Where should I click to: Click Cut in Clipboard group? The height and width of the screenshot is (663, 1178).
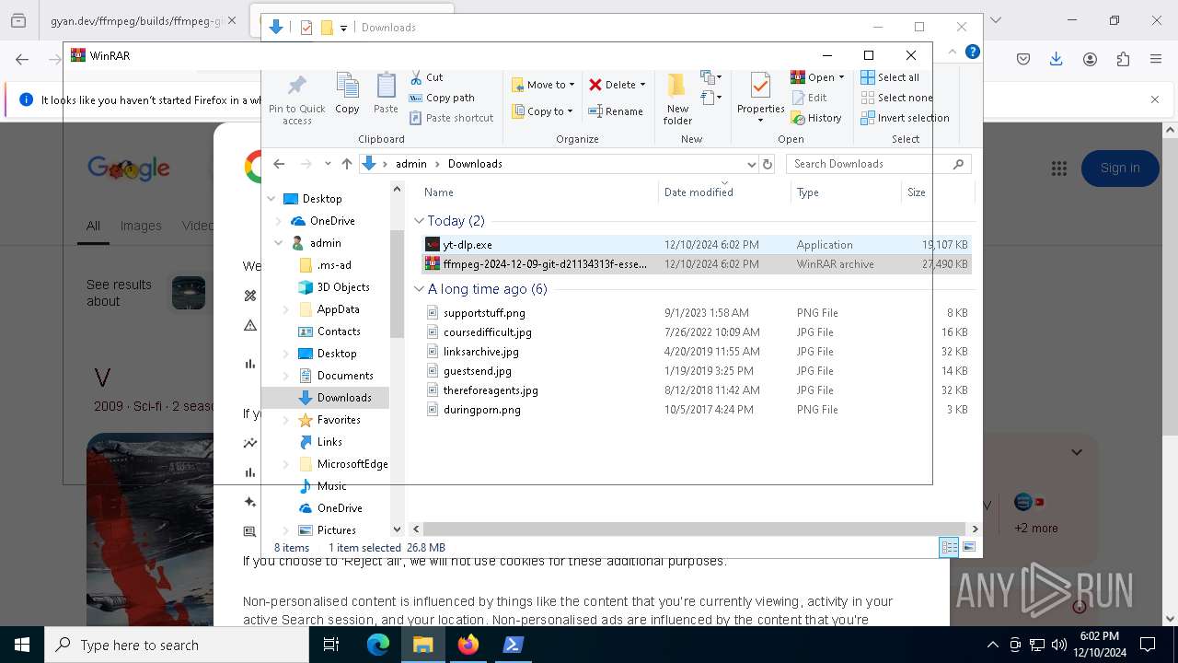426,77
